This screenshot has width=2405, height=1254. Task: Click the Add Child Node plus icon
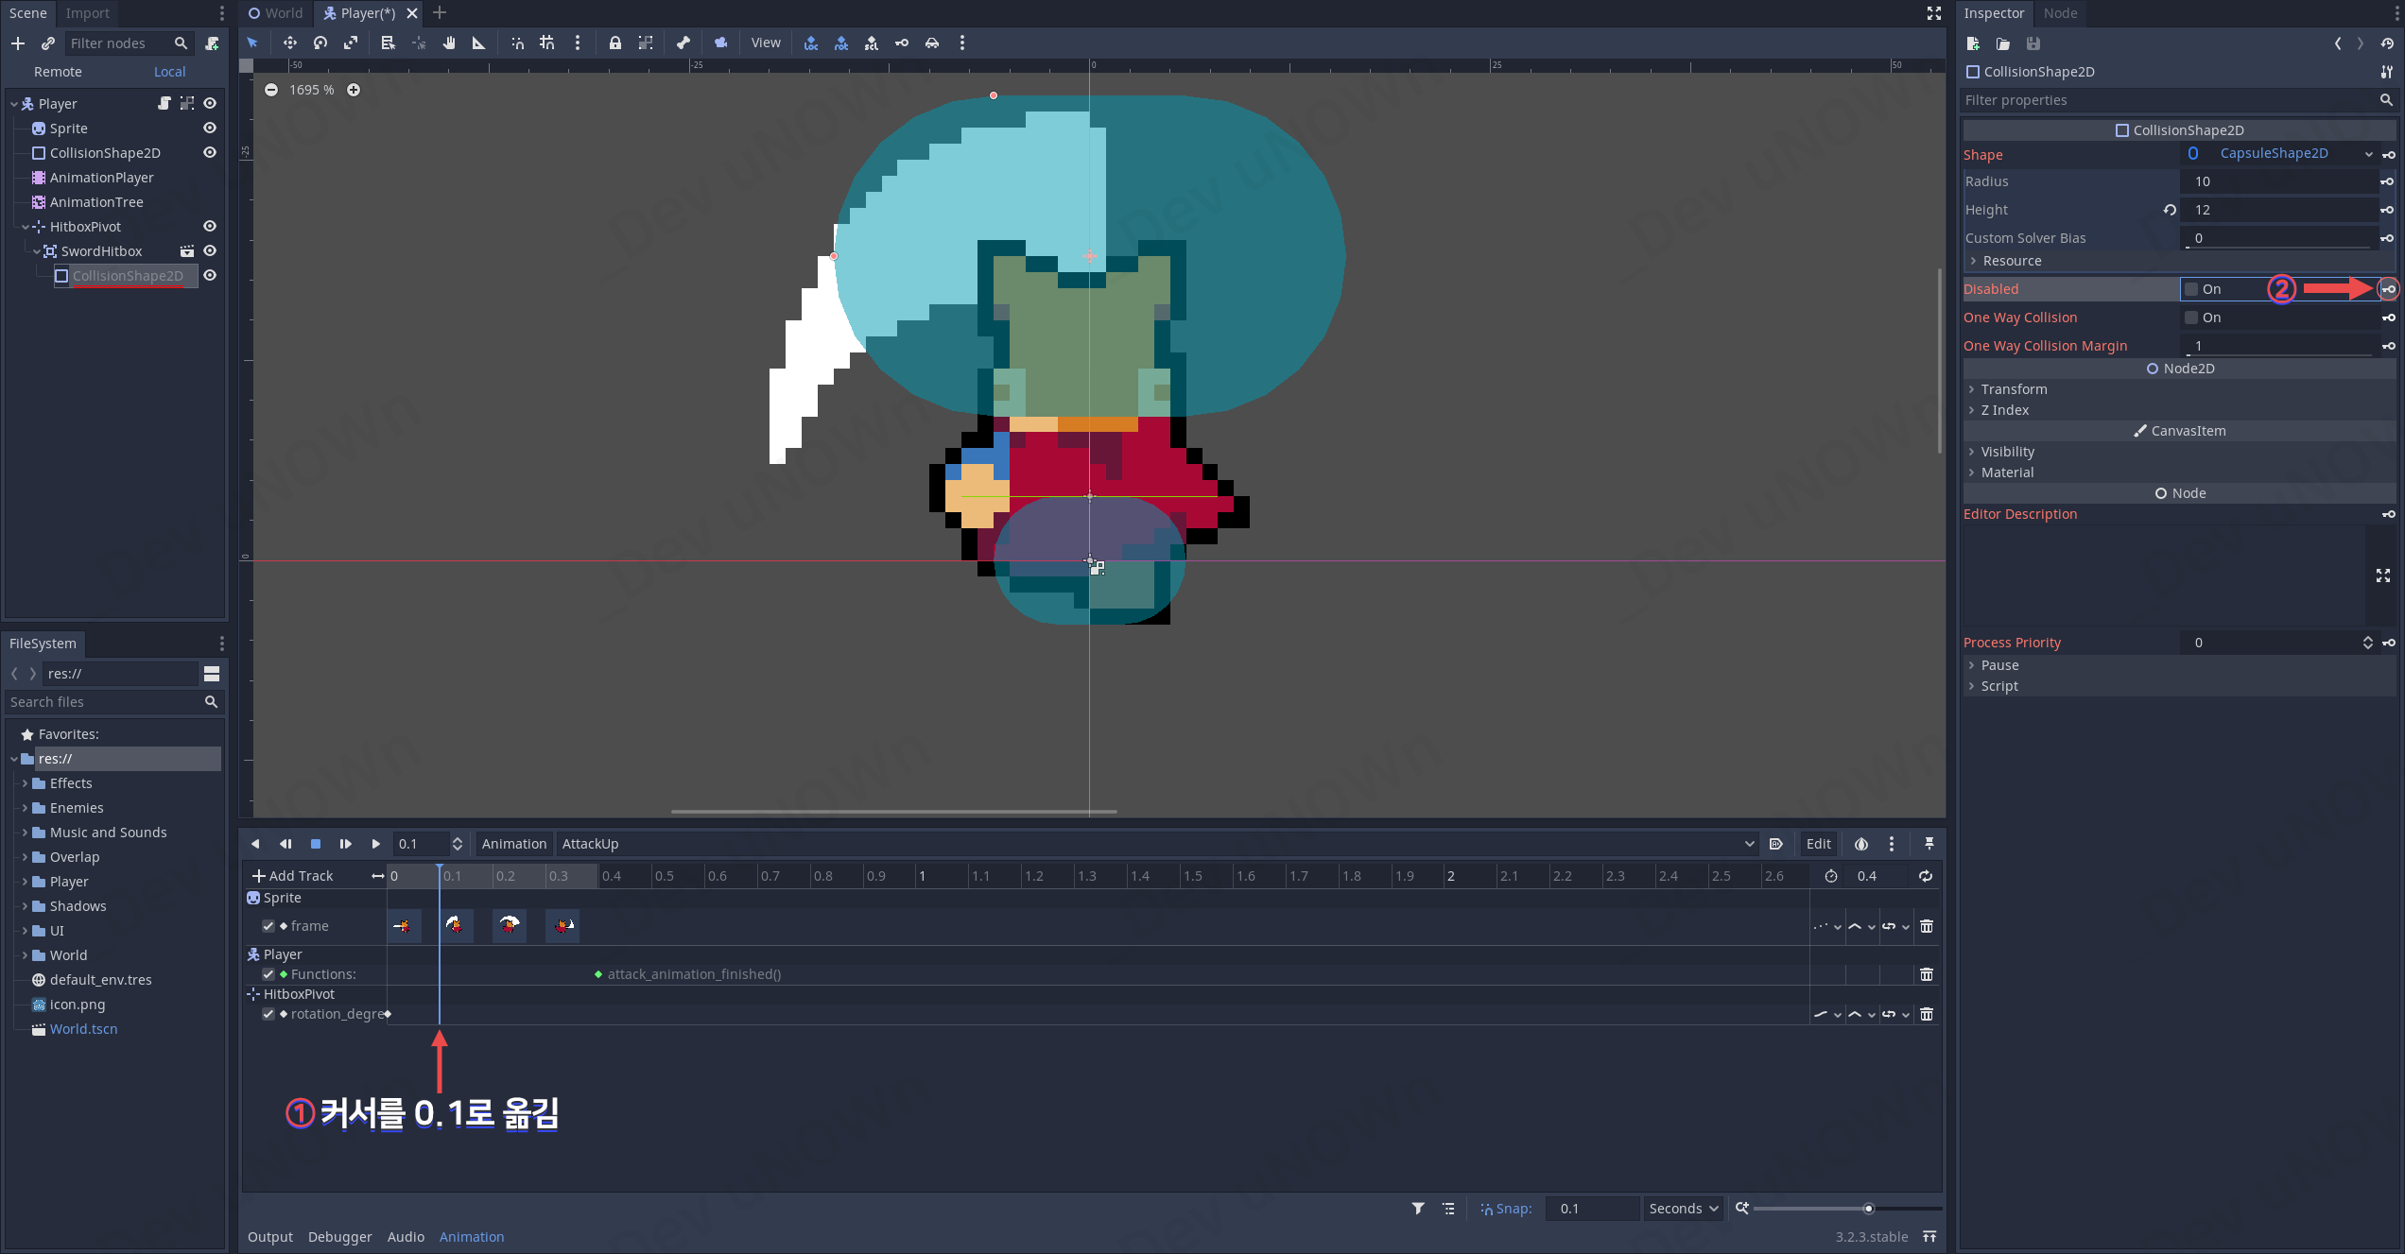click(18, 43)
